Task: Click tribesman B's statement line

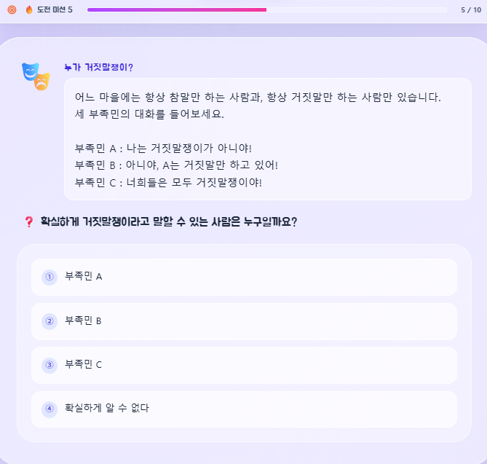Action: pyautogui.click(x=176, y=165)
